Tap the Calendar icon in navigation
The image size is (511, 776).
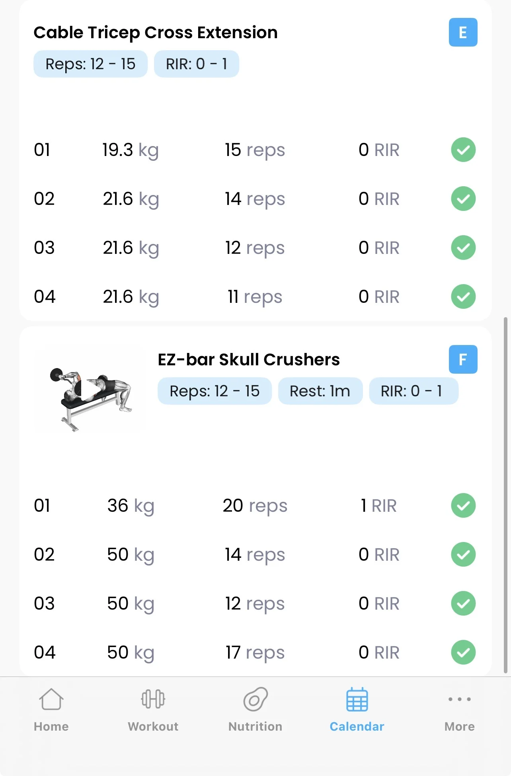tap(357, 700)
